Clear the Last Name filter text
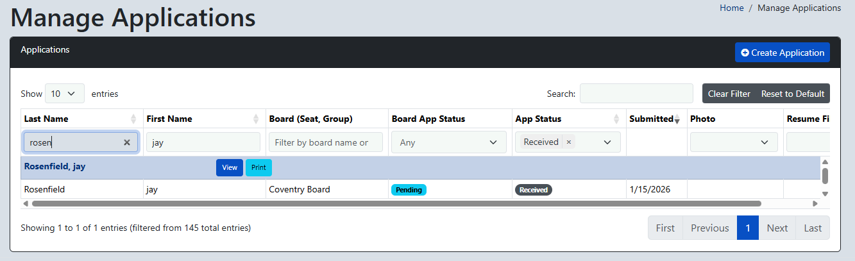The image size is (855, 261). [127, 142]
